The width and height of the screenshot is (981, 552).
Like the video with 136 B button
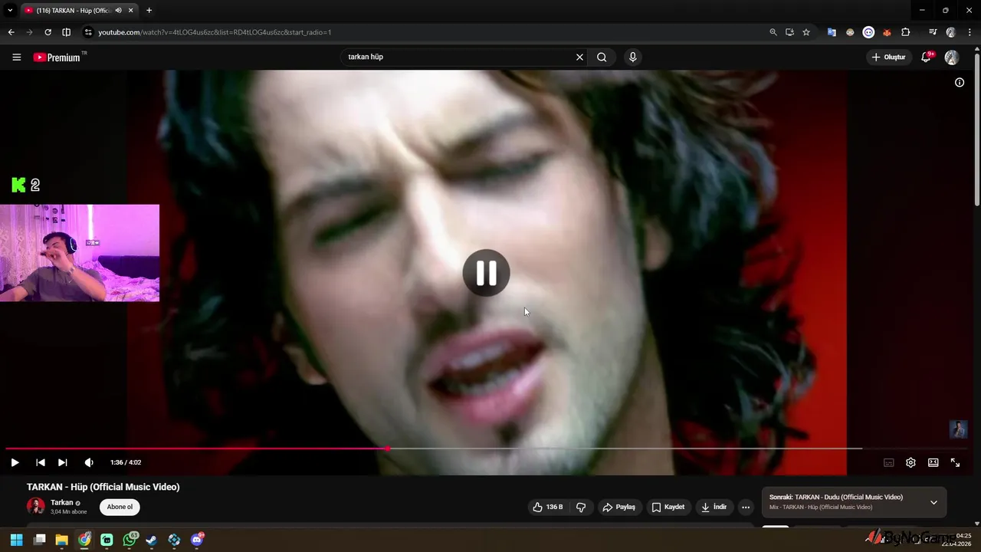(x=548, y=507)
